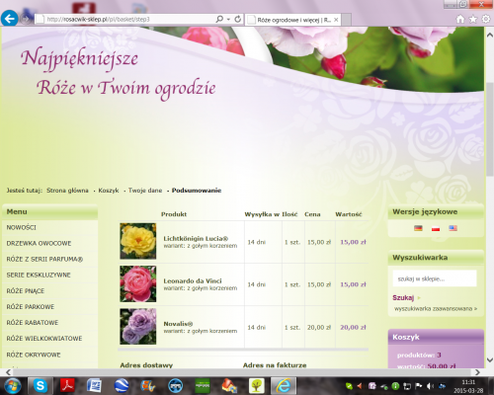Open the address bar dropdown arrow
The width and height of the screenshot is (494, 395).
point(228,20)
